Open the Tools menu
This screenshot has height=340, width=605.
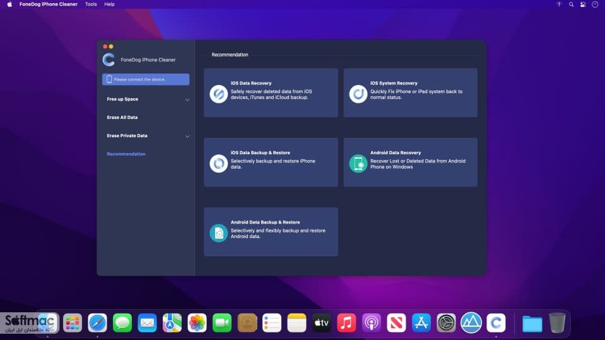coord(91,4)
